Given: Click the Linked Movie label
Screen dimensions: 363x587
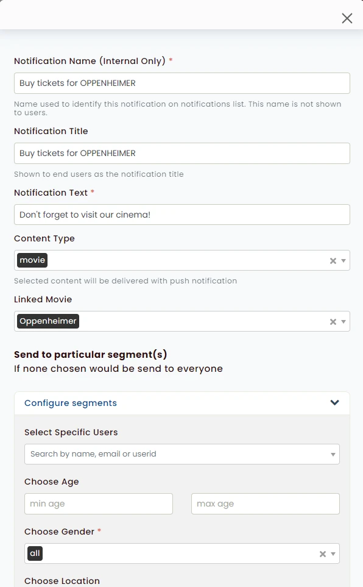Looking at the screenshot, I should 43,299.
